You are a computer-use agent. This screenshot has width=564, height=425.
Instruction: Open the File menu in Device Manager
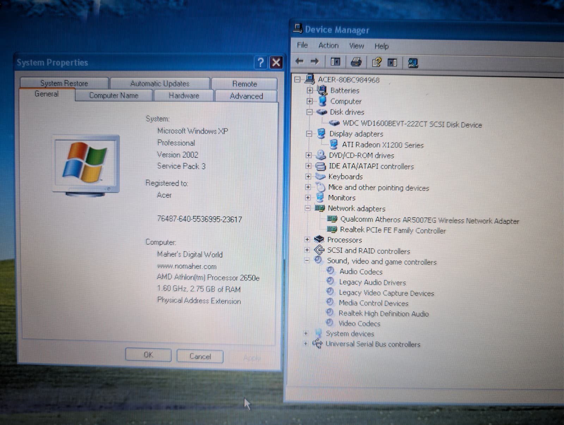point(302,45)
